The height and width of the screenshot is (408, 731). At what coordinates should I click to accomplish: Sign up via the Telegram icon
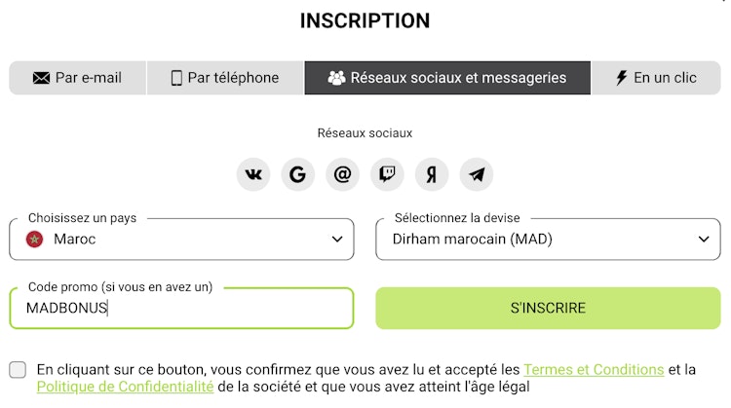click(477, 174)
